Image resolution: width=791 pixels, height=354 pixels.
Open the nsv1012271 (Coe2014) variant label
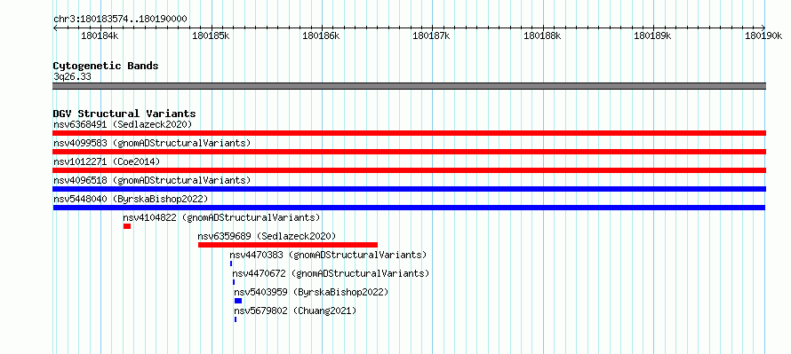tap(107, 161)
